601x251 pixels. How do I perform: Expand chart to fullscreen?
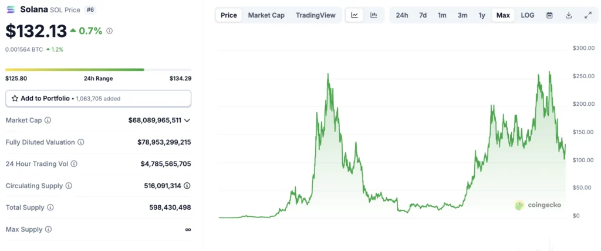588,15
